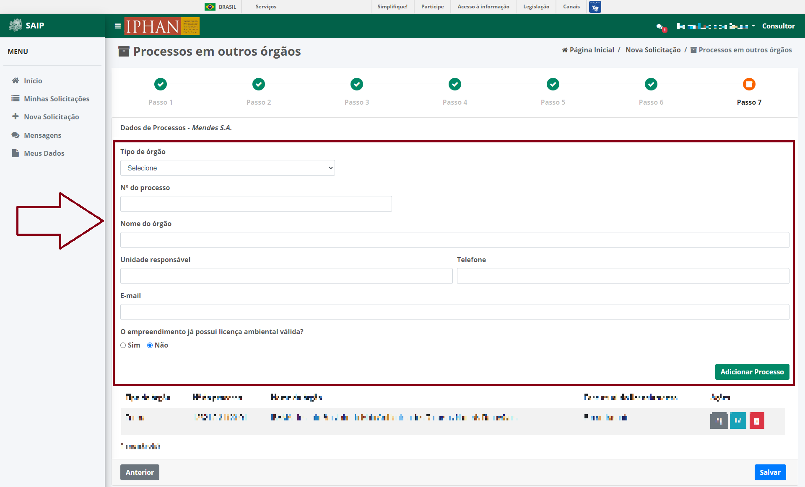Click Nova Solicitação breadcrumb link
Image resolution: width=805 pixels, height=487 pixels.
click(x=653, y=50)
